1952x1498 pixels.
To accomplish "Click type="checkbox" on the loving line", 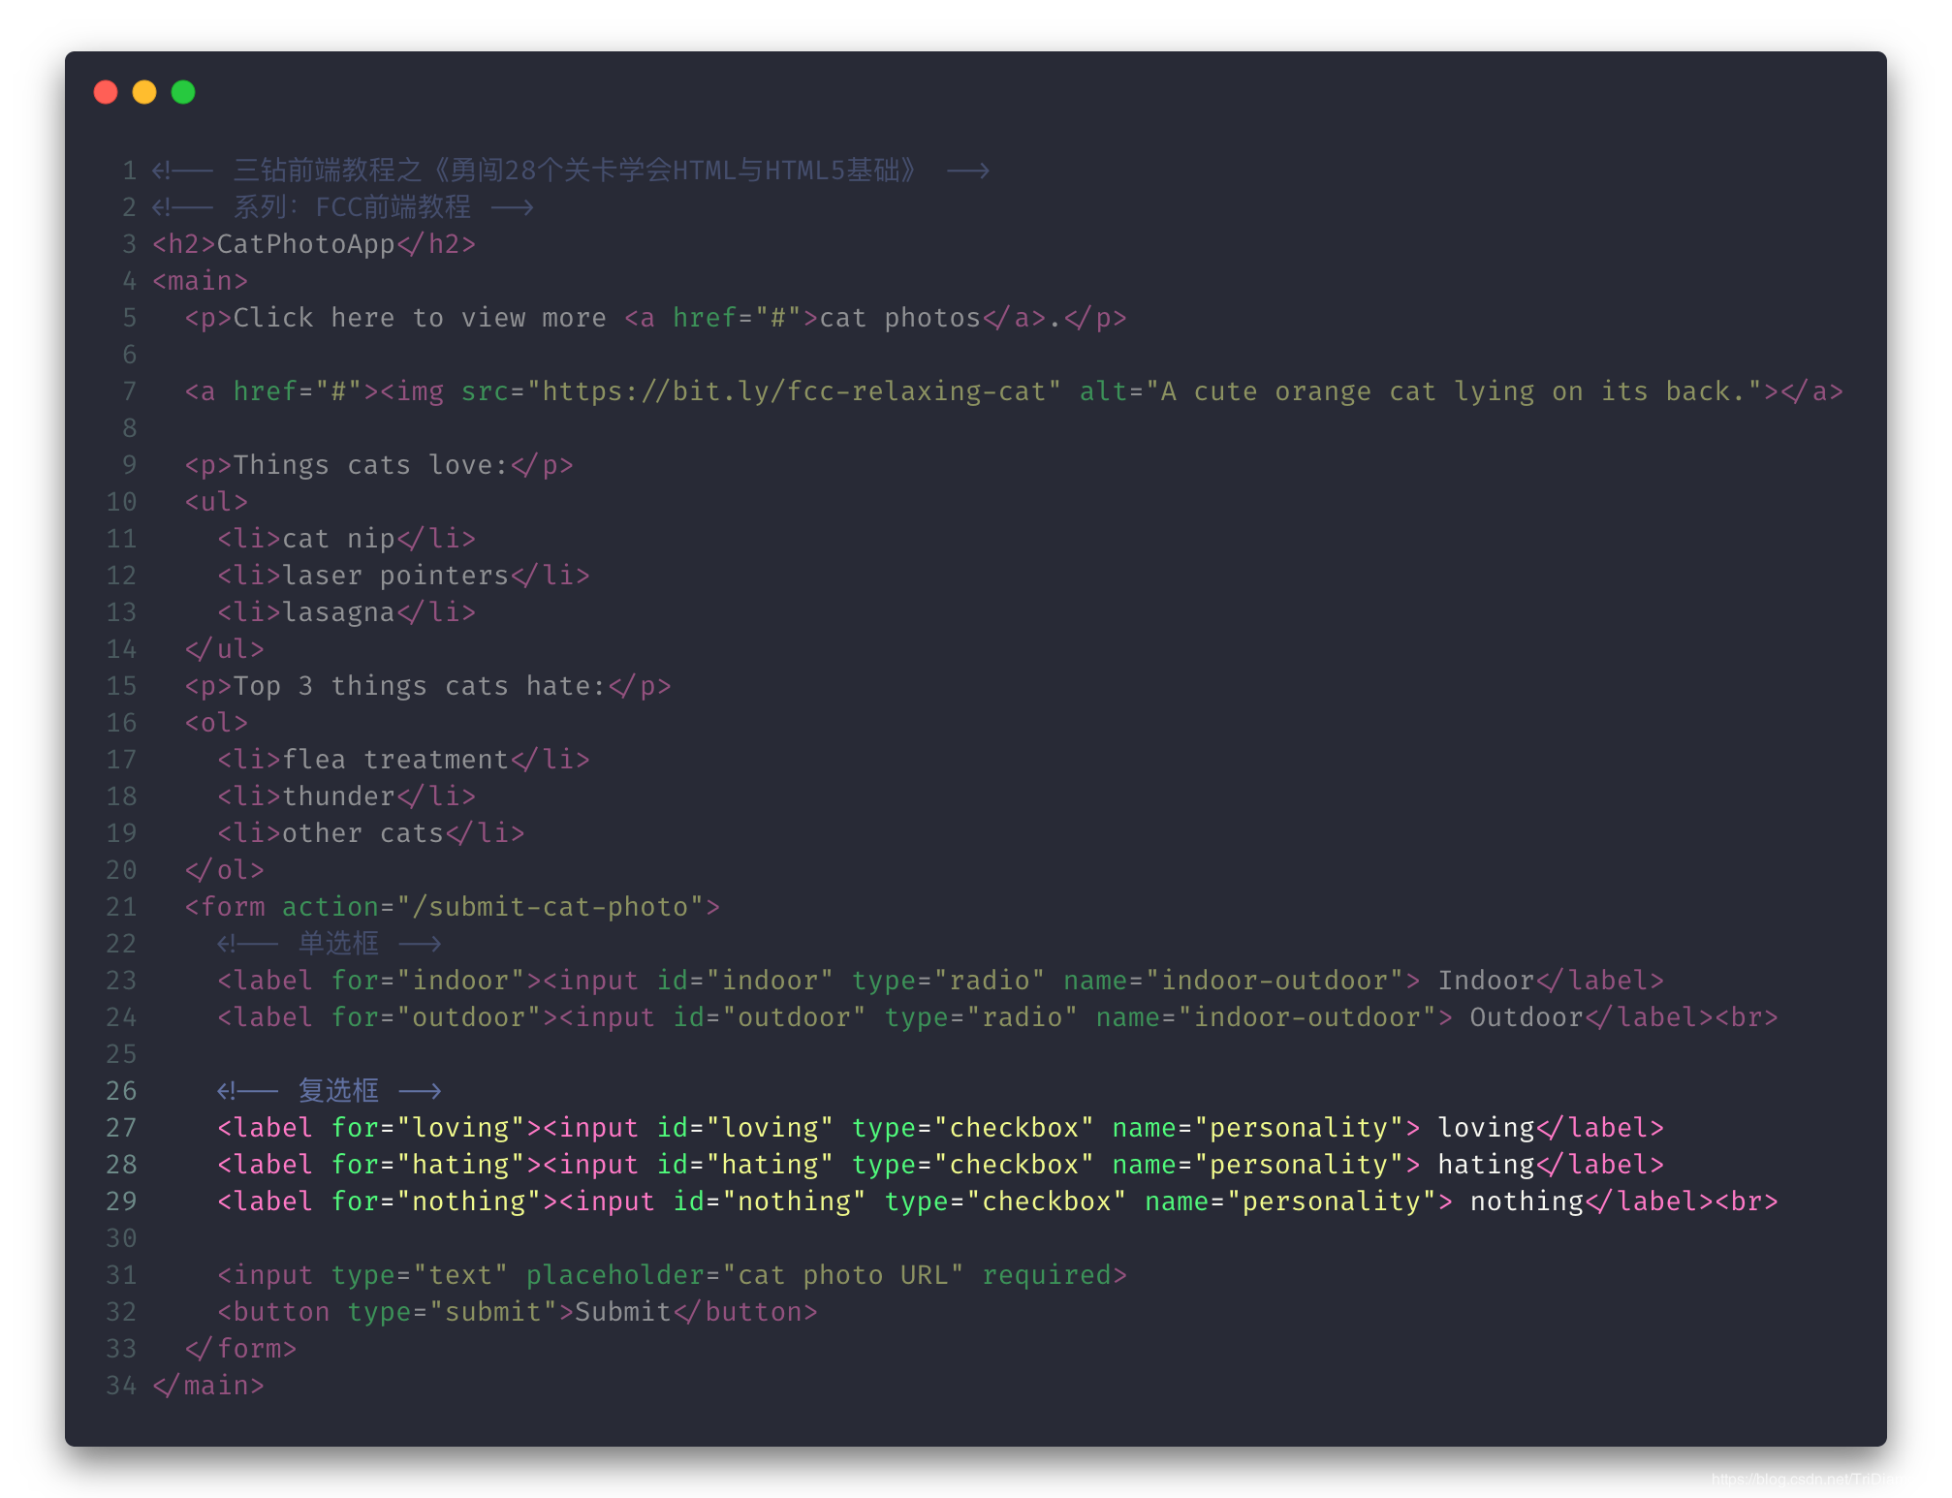I will coord(972,1128).
